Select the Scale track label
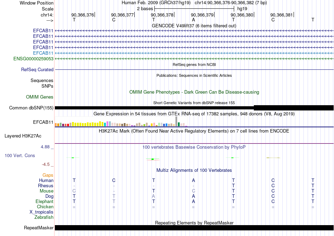This screenshot has width=334, height=236. pyautogui.click(x=47, y=9)
